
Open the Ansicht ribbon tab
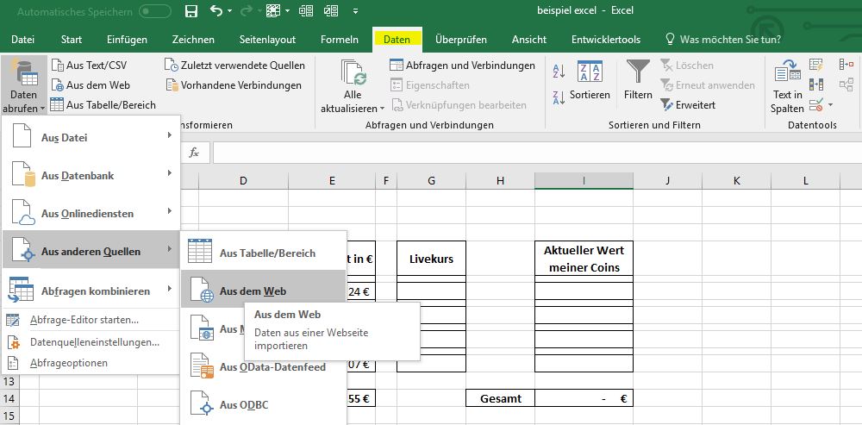click(x=528, y=40)
